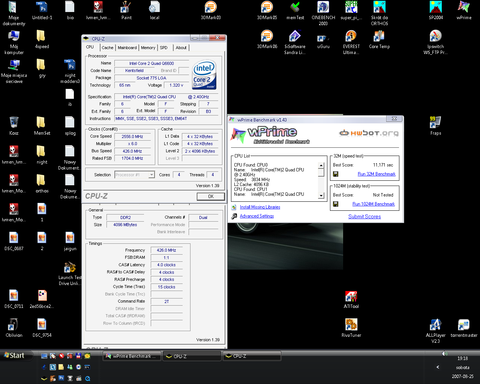Save the 1024M score floppy icon
Image resolution: width=480 pixels, height=384 pixels.
336,204
